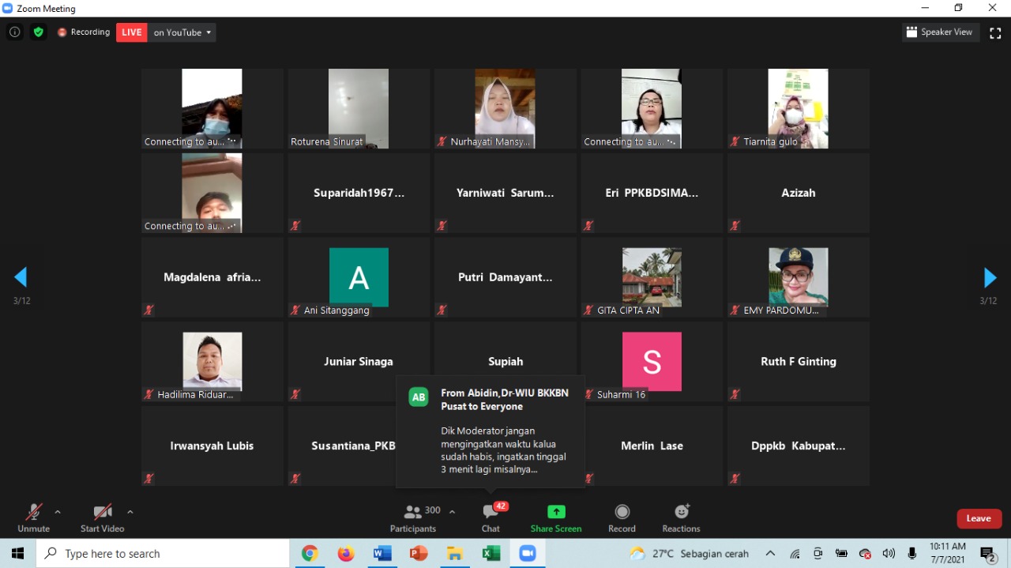This screenshot has width=1011, height=568.
Task: Go to previous gallery page arrow
Action: [x=21, y=277]
